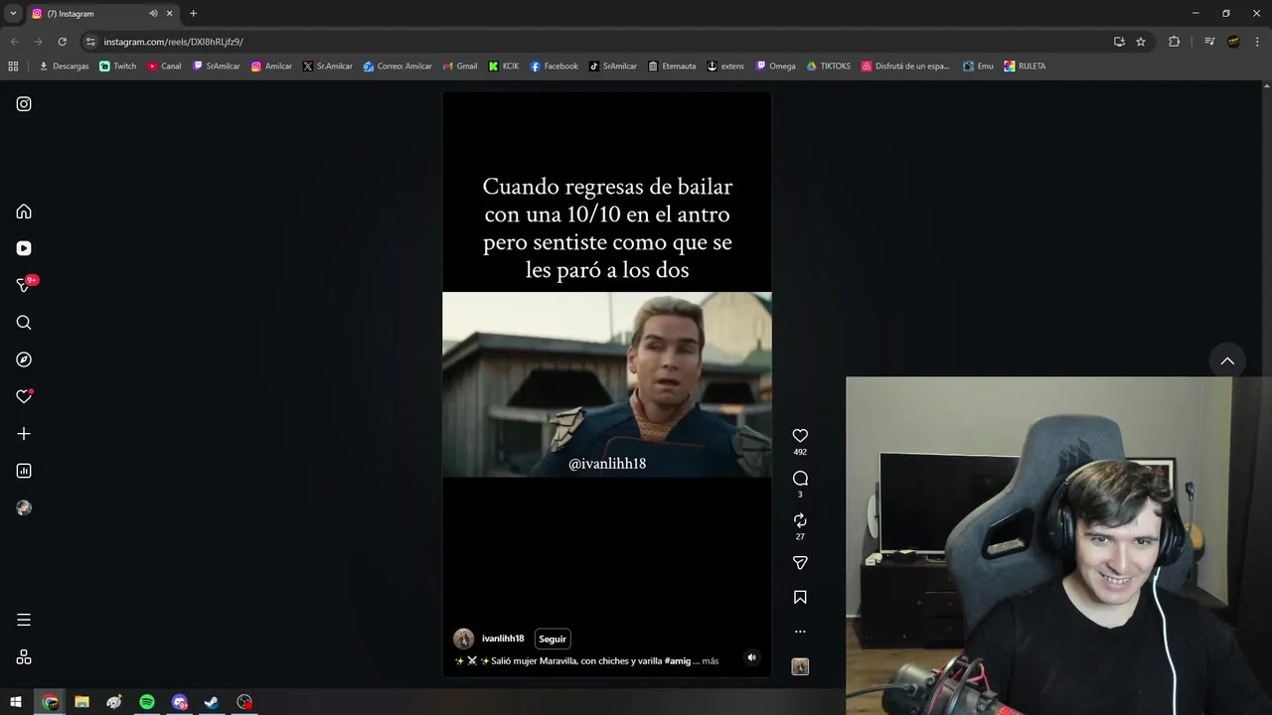
Task: Open audio thumbnail below reel actions
Action: click(800, 667)
